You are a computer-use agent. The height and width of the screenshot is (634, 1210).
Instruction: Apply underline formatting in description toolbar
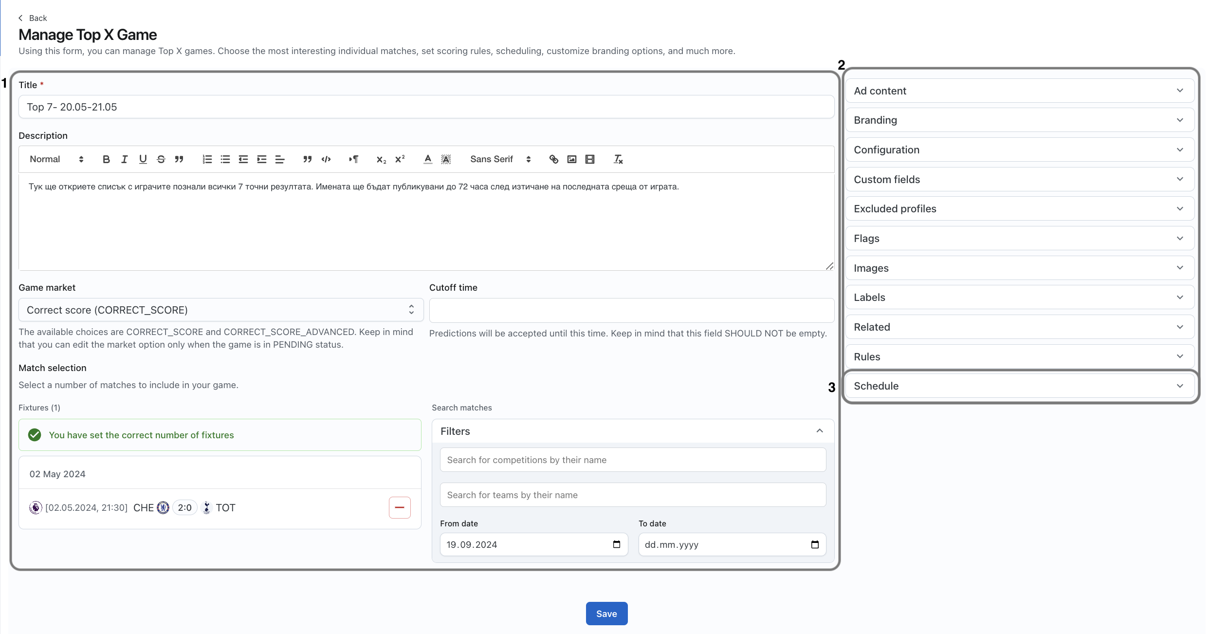(x=143, y=159)
